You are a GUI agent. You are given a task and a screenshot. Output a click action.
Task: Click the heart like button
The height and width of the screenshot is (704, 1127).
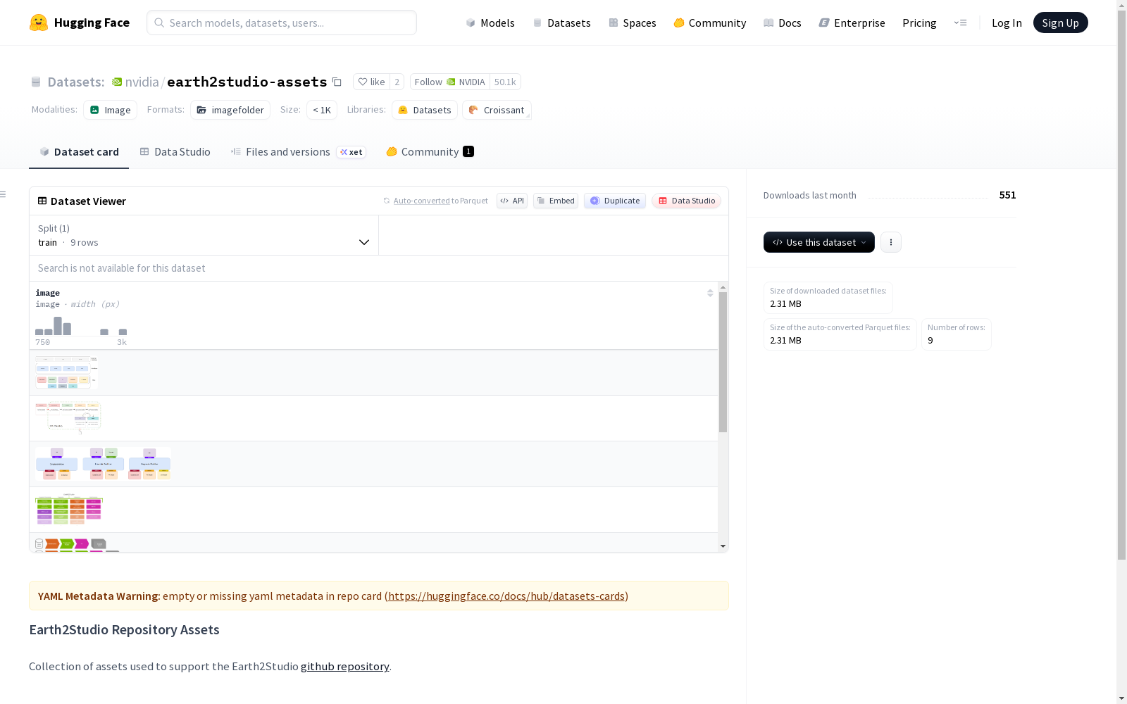click(x=371, y=82)
